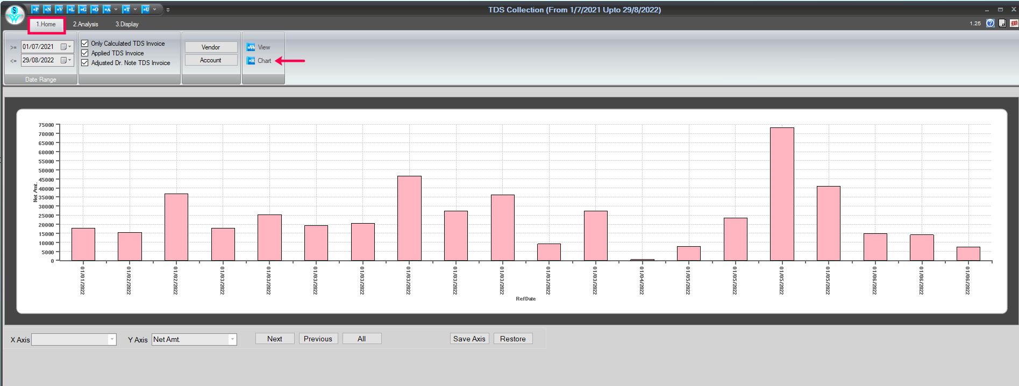Click the 'O' quick access toolbar icon
Viewport: 1019px width, 386px height.
tap(95, 9)
